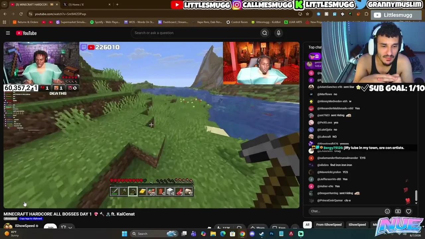Image resolution: width=425 pixels, height=239 pixels.
Task: Open @AdamSanchez-e9b chat author
Action: point(330,87)
